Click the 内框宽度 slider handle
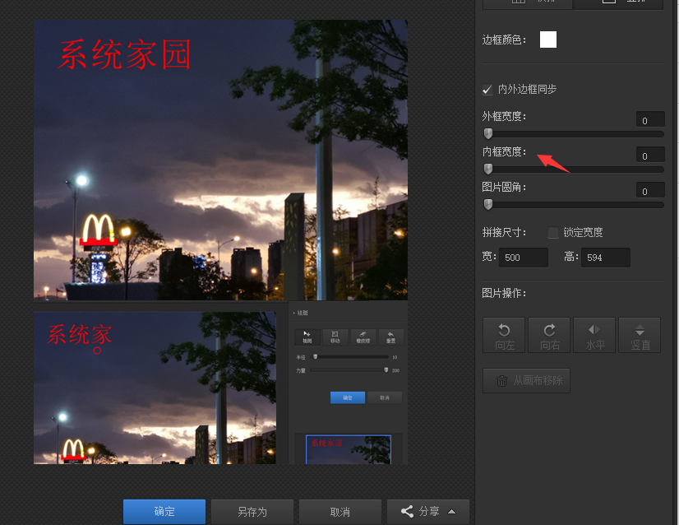This screenshot has width=679, height=525. pos(488,169)
